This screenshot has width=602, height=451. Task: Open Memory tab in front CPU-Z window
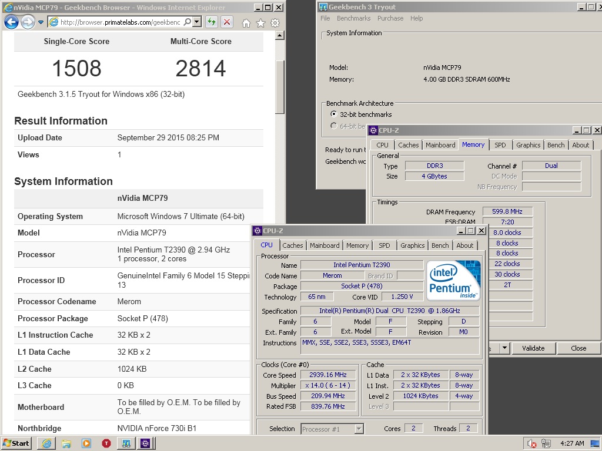(x=357, y=246)
